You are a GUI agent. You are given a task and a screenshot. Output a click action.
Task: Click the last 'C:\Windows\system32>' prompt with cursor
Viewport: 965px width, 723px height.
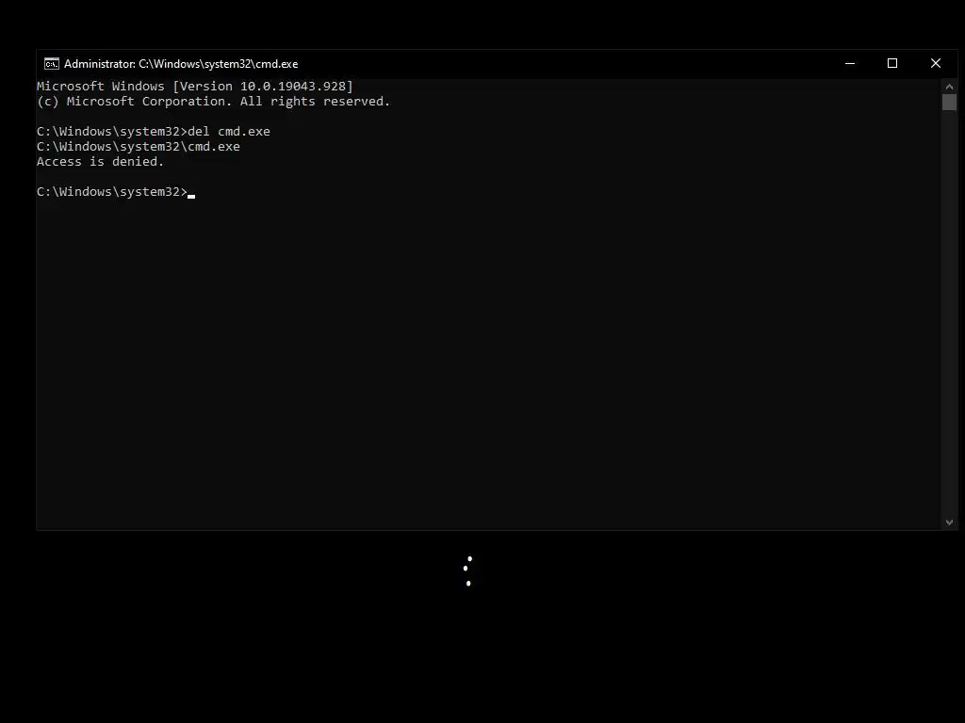tap(116, 192)
